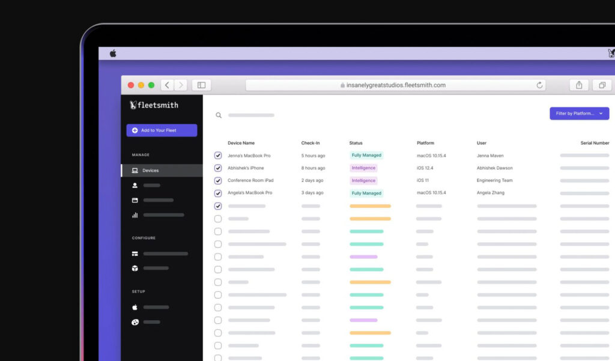Screen dimensions: 615x361
Task: Toggle the Safari sidebar button
Action: pyautogui.click(x=201, y=85)
